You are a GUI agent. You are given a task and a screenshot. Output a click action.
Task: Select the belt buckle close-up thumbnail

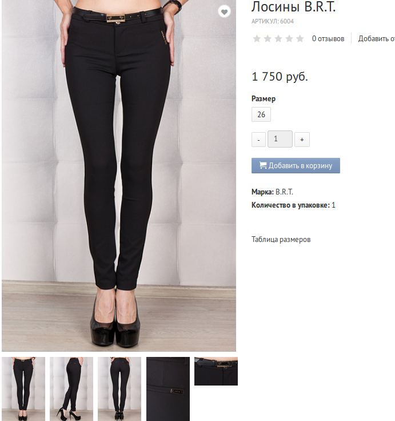(216, 371)
